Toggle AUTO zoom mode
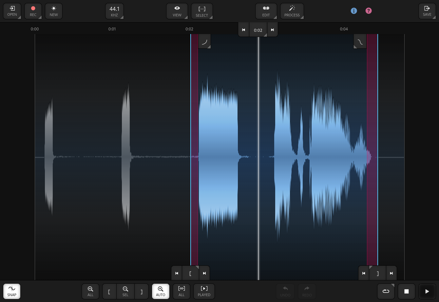This screenshot has height=302, width=439. [x=161, y=291]
